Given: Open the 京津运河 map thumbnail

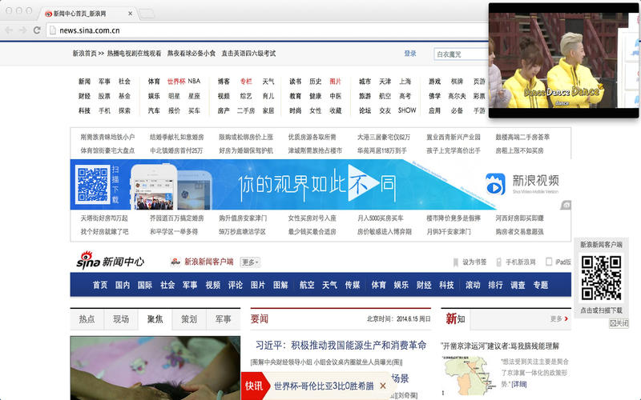Looking at the screenshot, I should point(469,376).
